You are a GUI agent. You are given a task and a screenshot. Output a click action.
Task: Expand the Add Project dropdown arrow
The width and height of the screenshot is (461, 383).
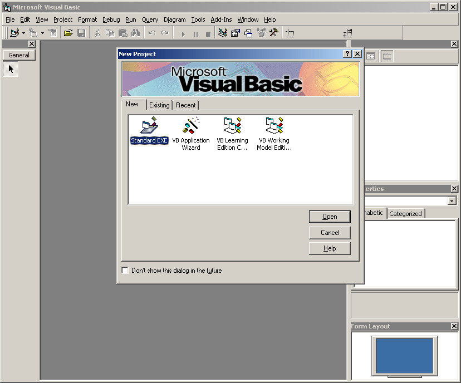[x=23, y=33]
